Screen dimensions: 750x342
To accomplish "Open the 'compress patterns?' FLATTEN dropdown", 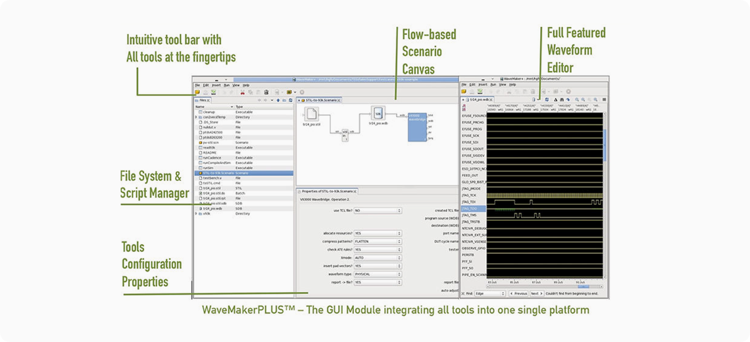I will [x=378, y=241].
